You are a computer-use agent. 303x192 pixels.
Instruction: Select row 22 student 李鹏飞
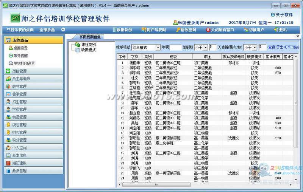pyautogui.click(x=134, y=168)
